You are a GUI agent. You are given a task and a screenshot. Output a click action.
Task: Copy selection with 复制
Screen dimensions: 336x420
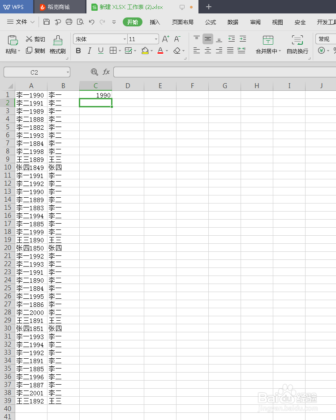35,51
